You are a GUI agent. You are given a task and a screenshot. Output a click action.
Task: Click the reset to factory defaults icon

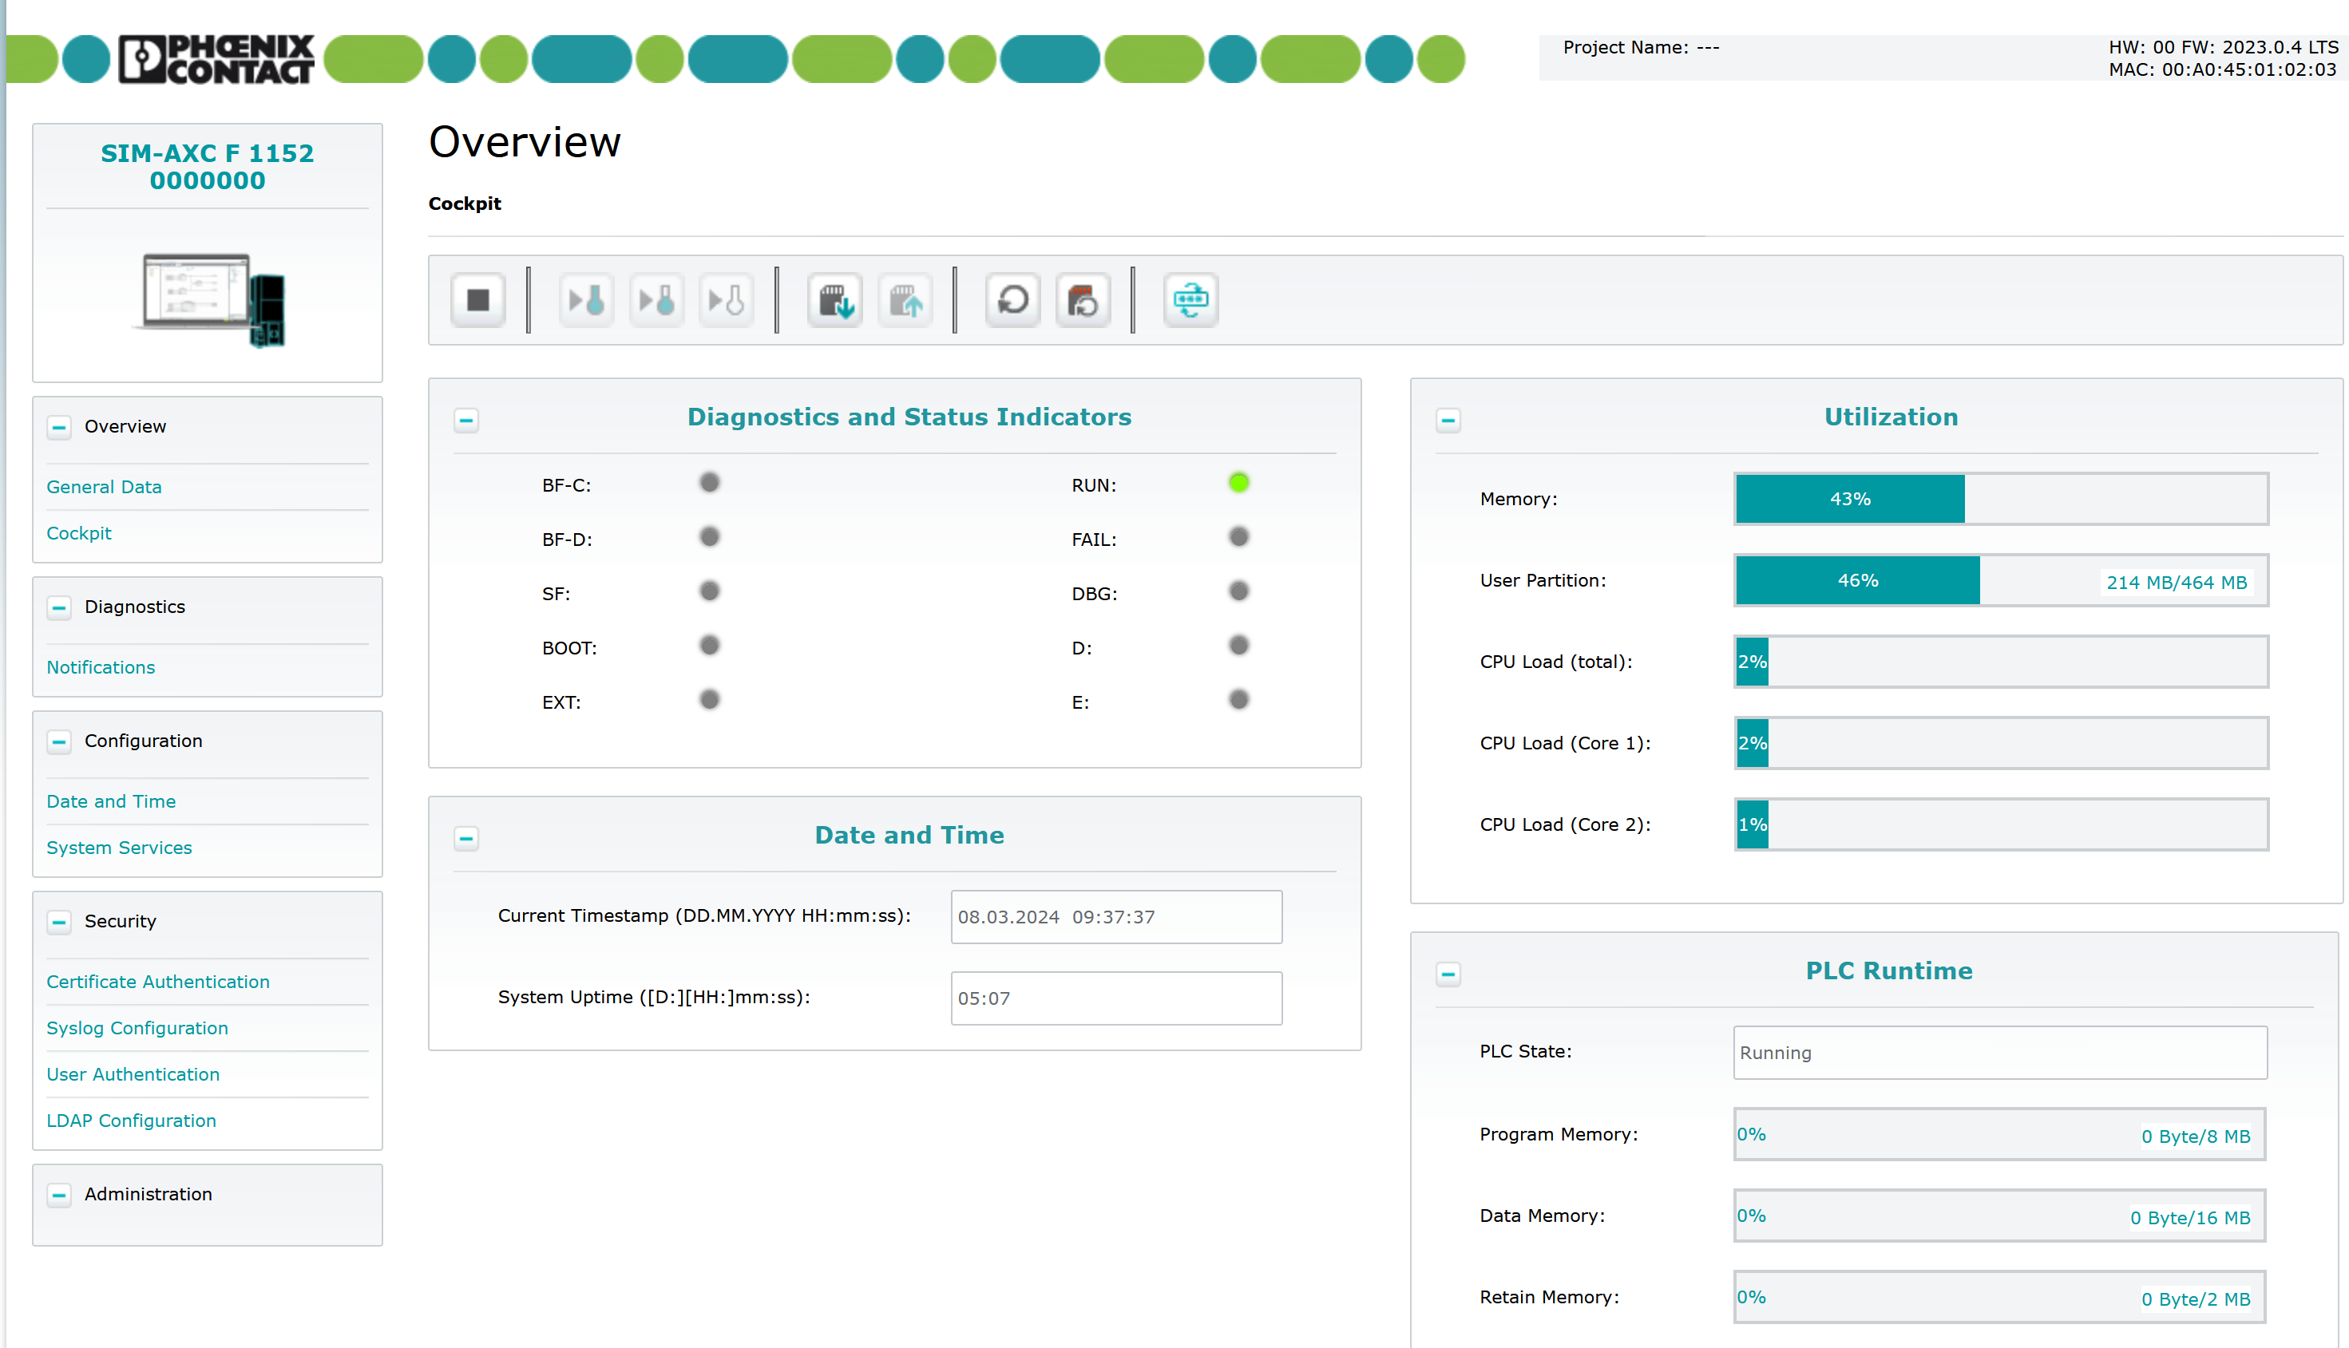pyautogui.click(x=1084, y=300)
